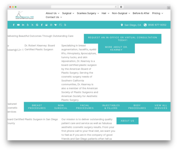Image resolution: width=178 pixels, height=151 pixels.
Task: Open the RealSelf 'rs' icon
Action: pos(61,25)
